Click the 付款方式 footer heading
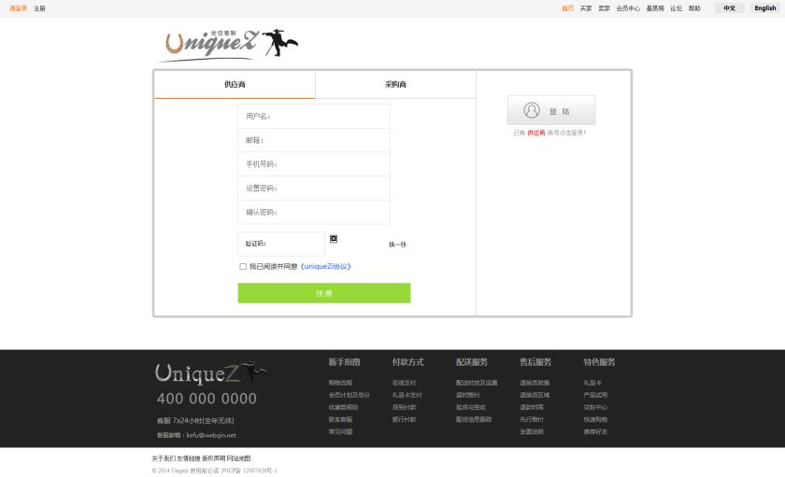785x477 pixels. point(408,362)
